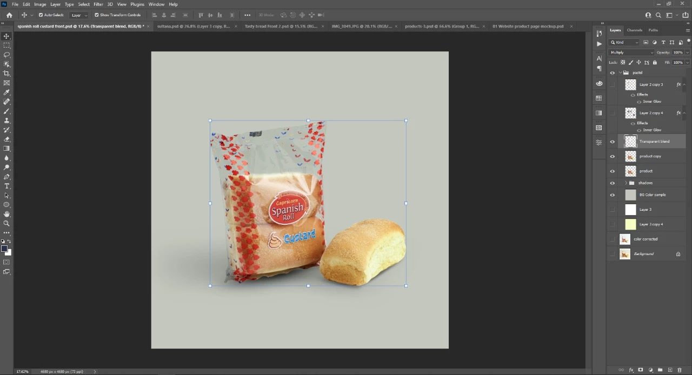Open the Filter menu
Image resolution: width=692 pixels, height=375 pixels.
(x=98, y=4)
